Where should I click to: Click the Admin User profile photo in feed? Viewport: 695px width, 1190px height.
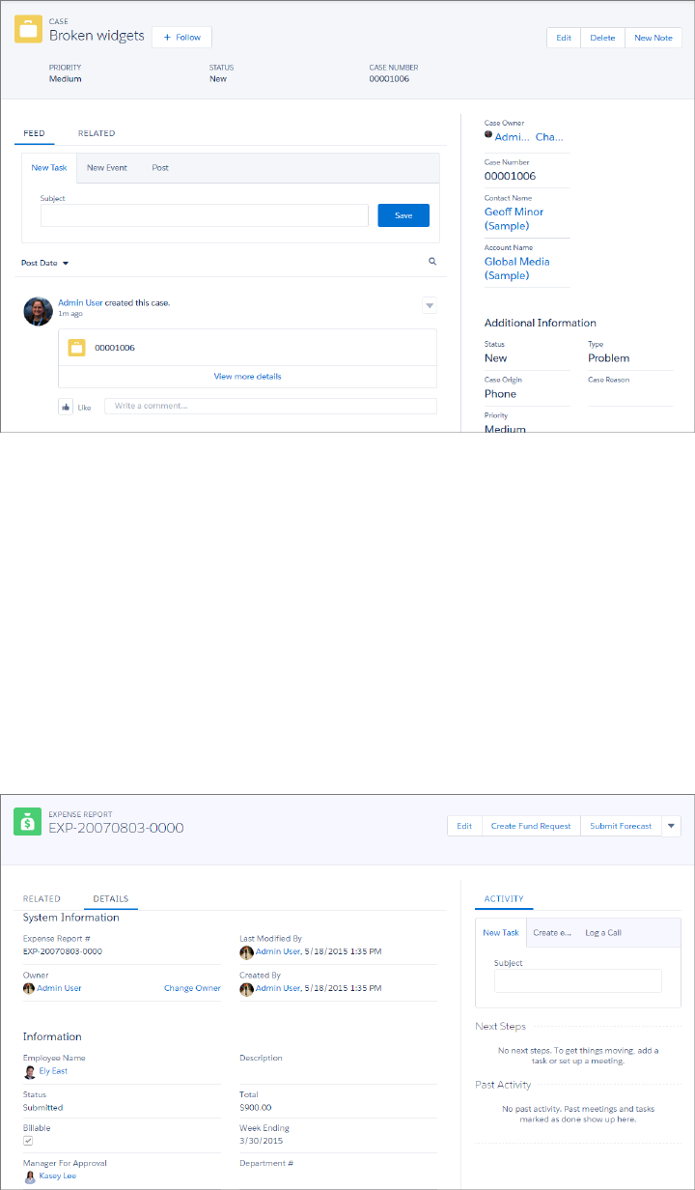(38, 311)
